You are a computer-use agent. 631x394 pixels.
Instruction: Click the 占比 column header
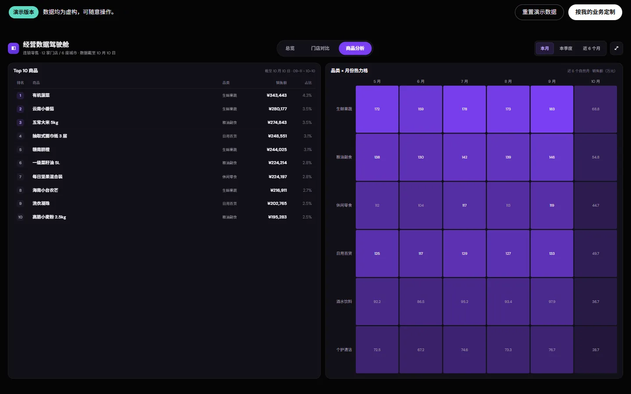click(x=308, y=83)
